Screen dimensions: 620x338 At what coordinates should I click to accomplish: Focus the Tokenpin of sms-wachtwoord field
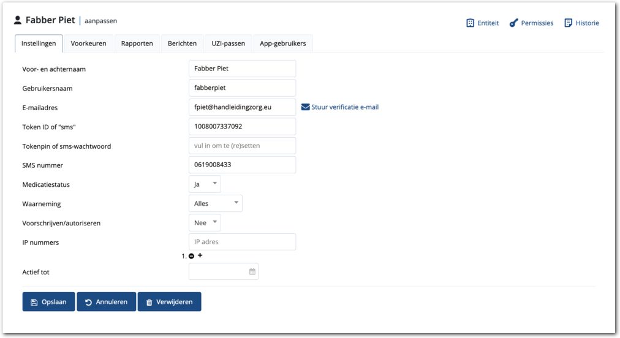point(242,146)
